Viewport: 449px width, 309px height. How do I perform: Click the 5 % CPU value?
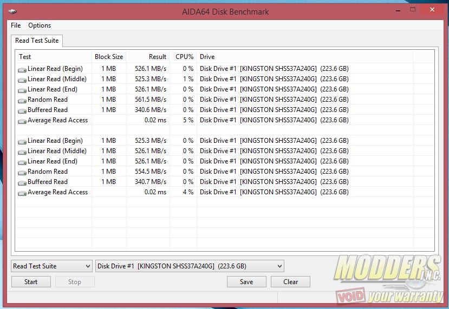(188, 120)
